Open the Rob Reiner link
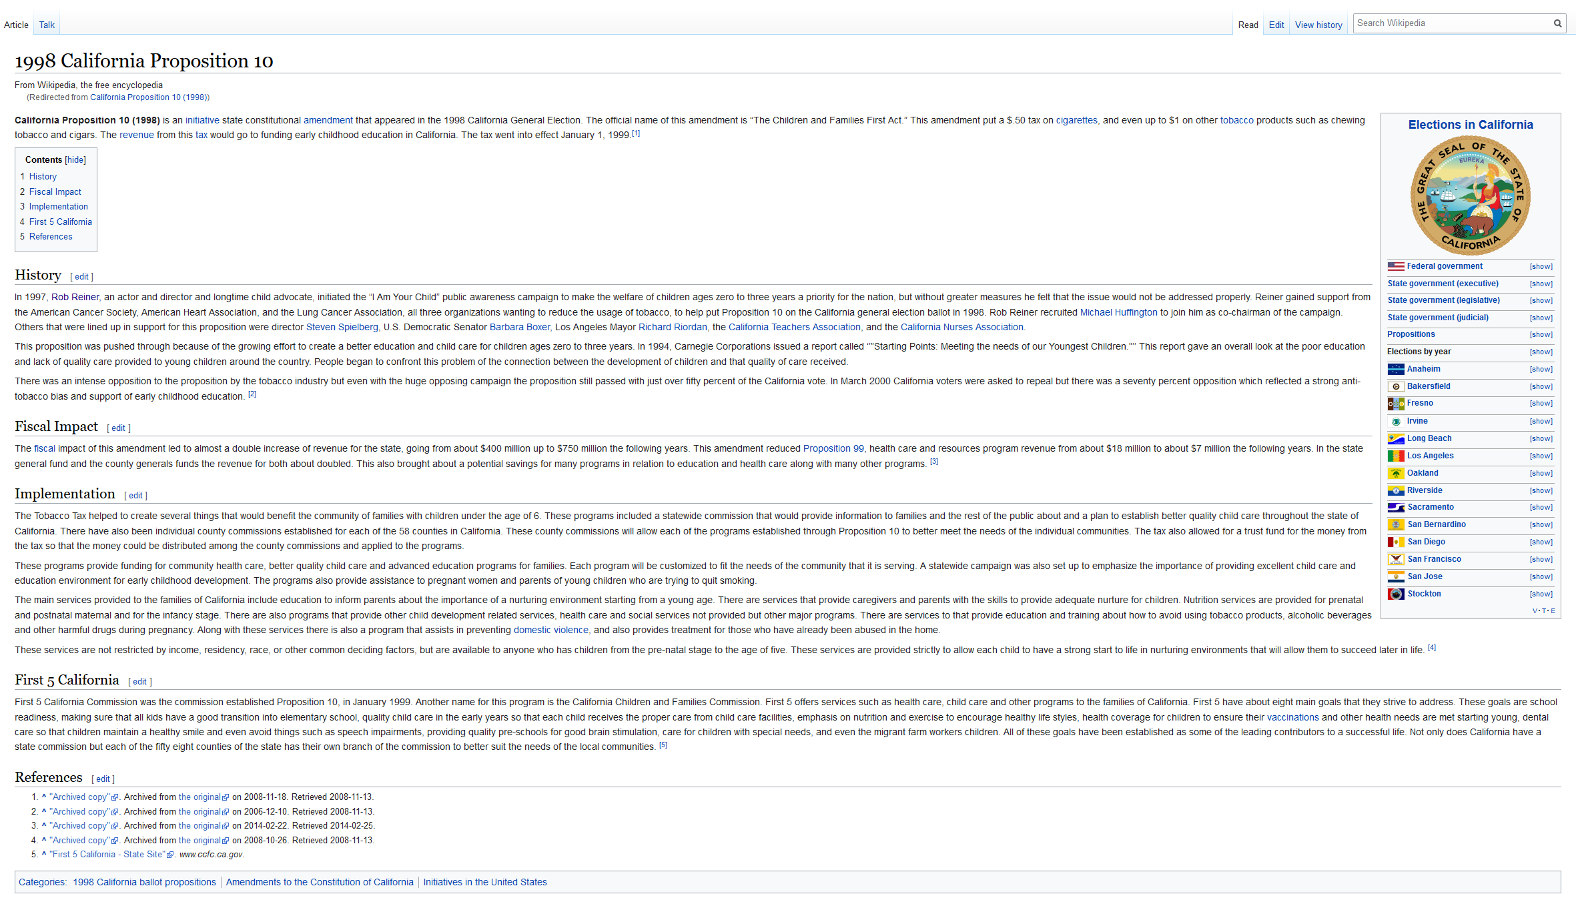The width and height of the screenshot is (1576, 904). click(75, 298)
